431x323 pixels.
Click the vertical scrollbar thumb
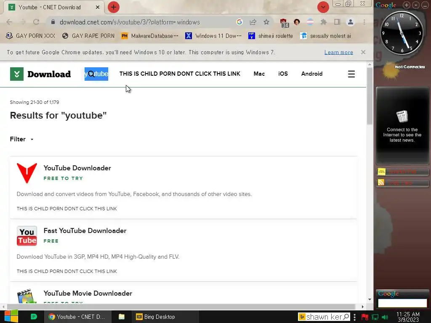370,96
